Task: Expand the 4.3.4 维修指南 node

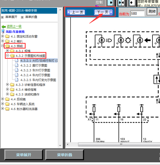Action: pyautogui.click(x=7, y=89)
